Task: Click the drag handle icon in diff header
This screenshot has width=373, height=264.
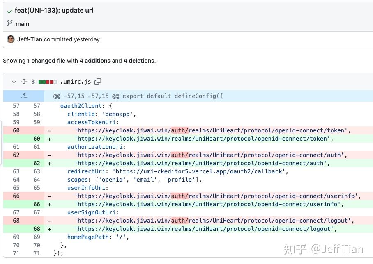Action: tap(24, 82)
